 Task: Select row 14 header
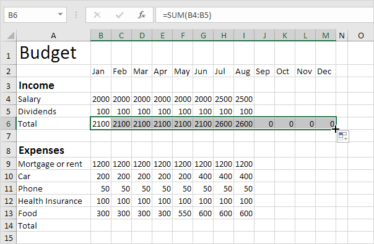8,225
